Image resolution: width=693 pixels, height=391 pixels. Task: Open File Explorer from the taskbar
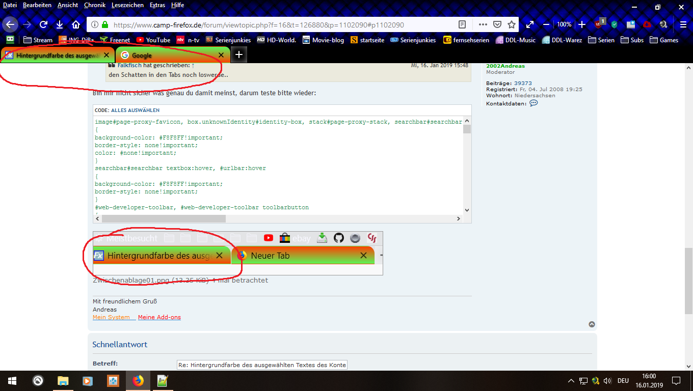[x=63, y=381]
